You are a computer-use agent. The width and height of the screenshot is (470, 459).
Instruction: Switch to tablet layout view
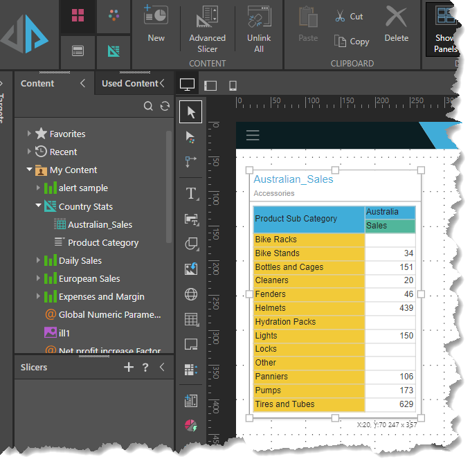(x=210, y=85)
